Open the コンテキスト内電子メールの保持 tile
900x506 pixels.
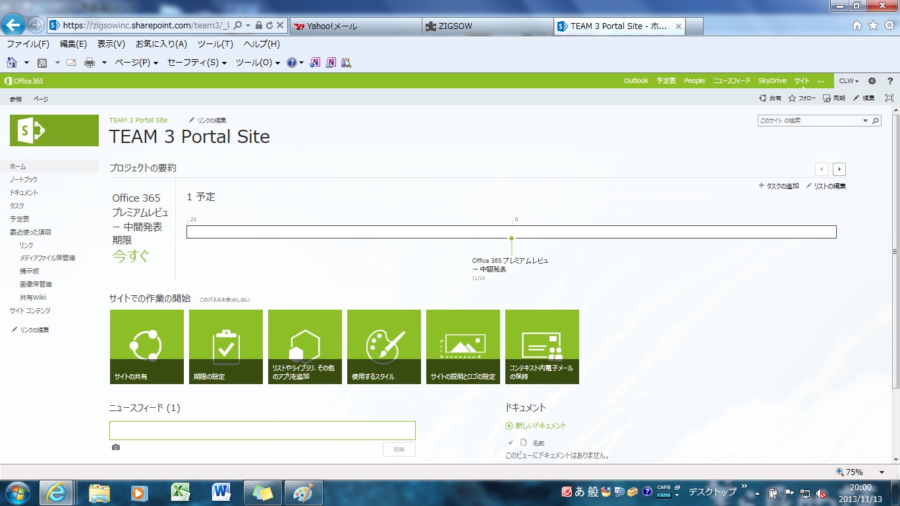coord(542,347)
